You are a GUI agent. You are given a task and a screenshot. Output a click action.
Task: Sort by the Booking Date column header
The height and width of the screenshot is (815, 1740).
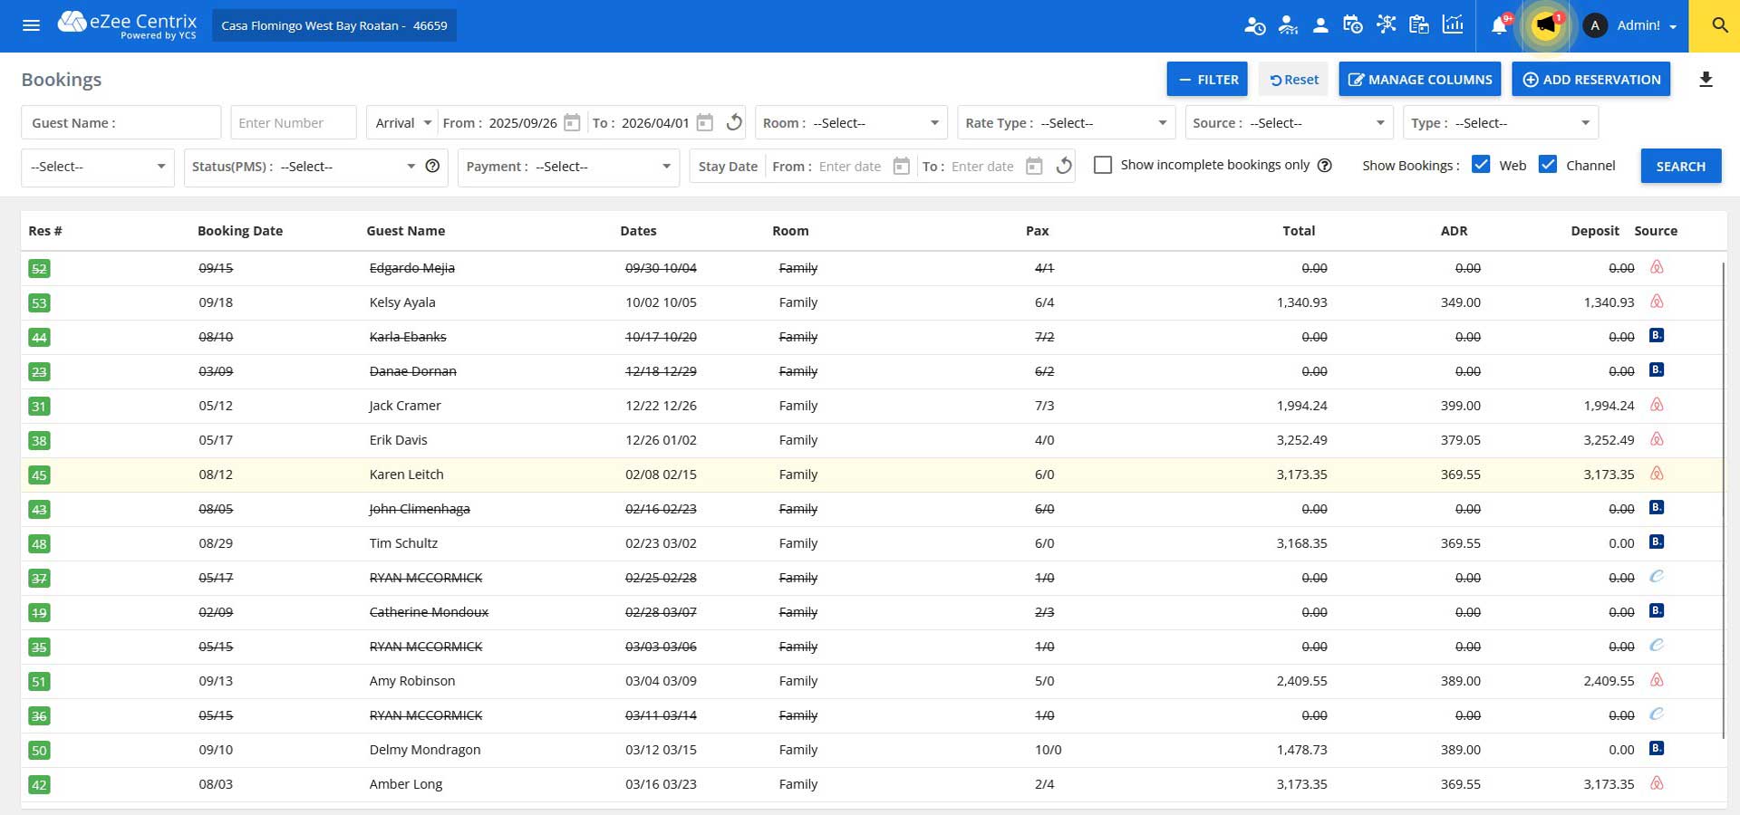tap(240, 231)
